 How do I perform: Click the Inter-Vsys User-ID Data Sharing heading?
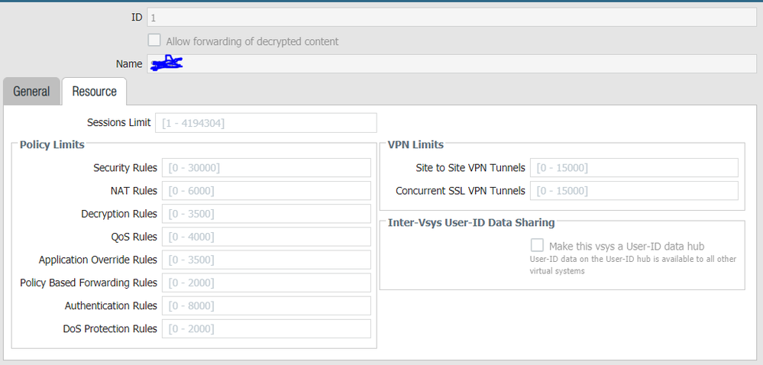[471, 222]
